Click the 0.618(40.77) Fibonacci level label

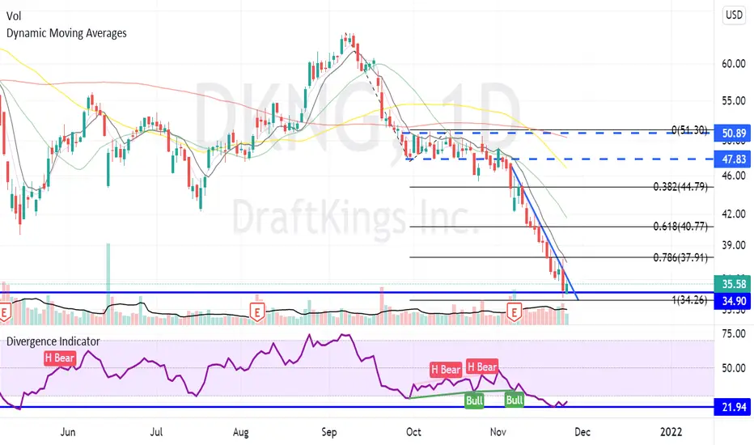tap(680, 226)
